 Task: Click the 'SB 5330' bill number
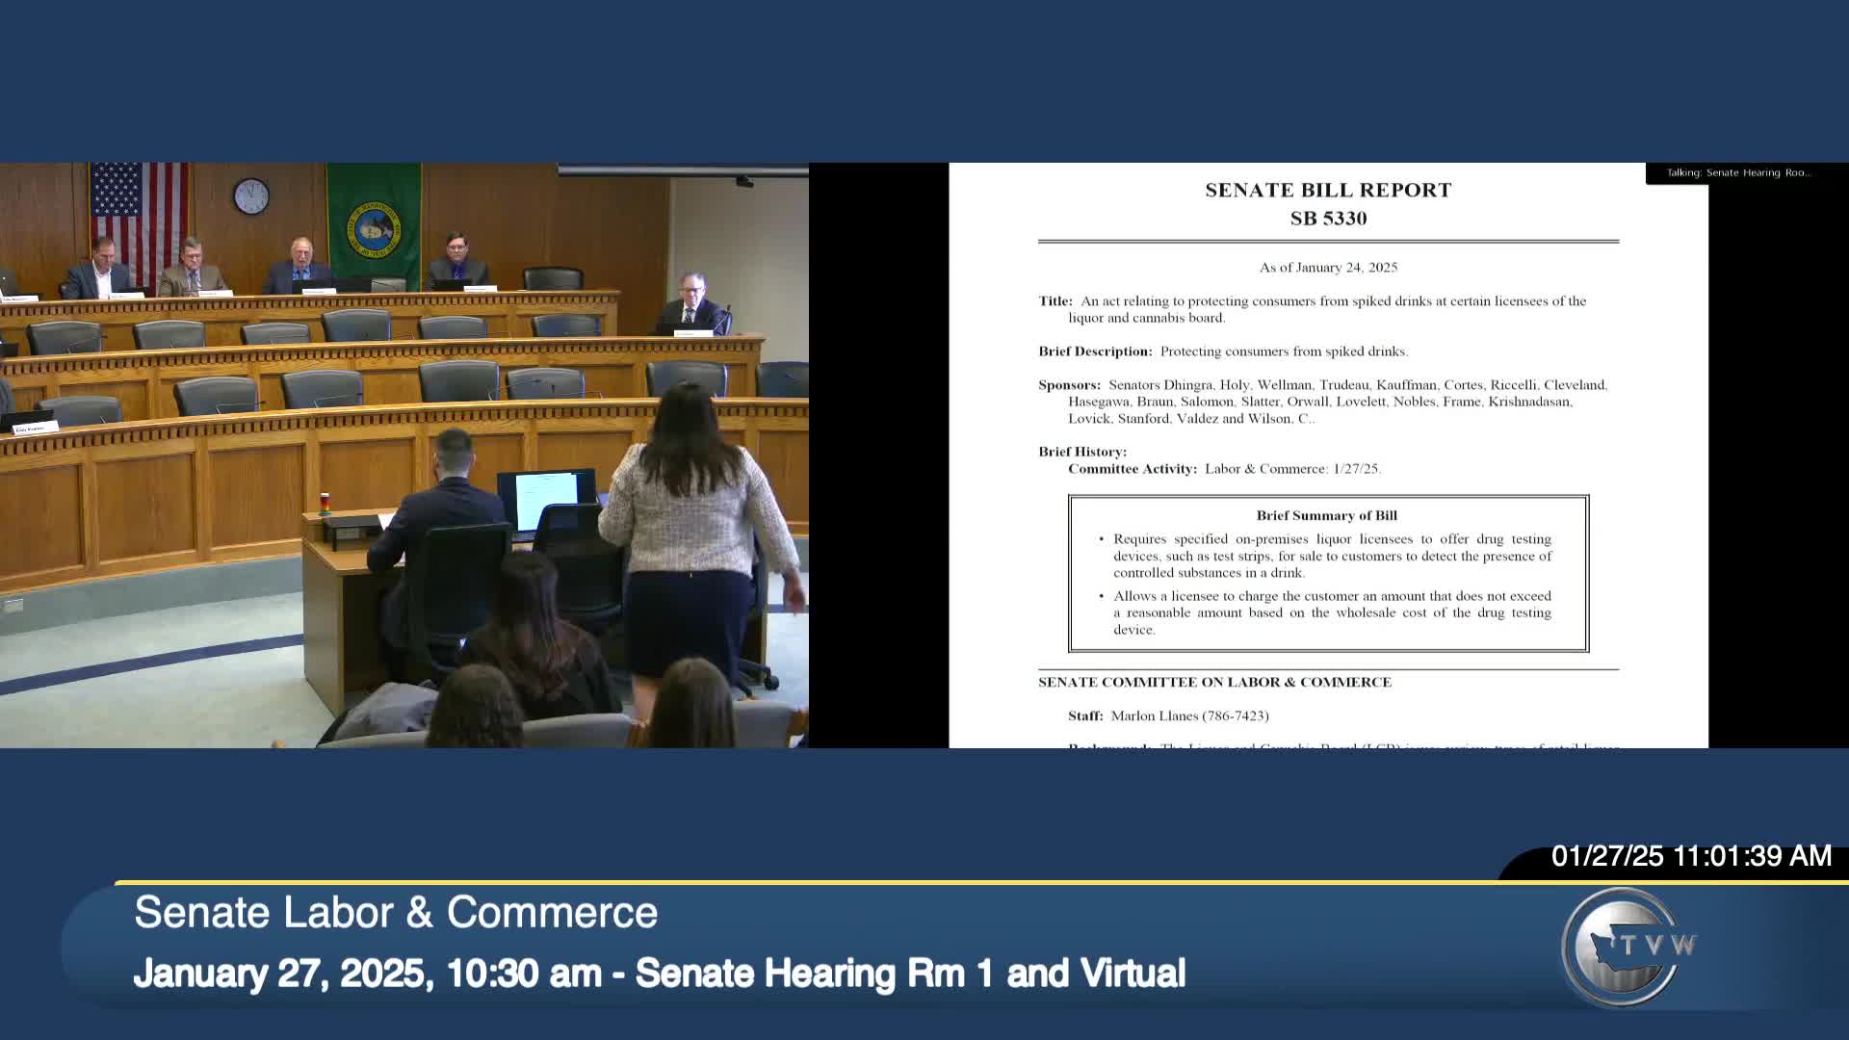1328,219
